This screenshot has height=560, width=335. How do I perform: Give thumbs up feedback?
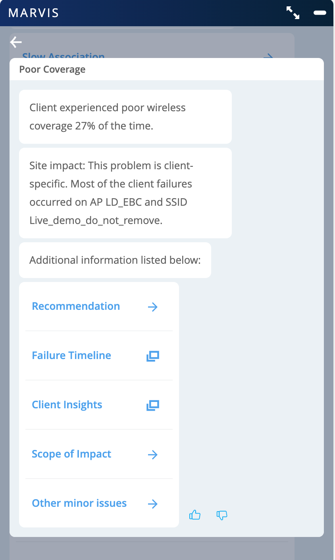[x=195, y=516]
